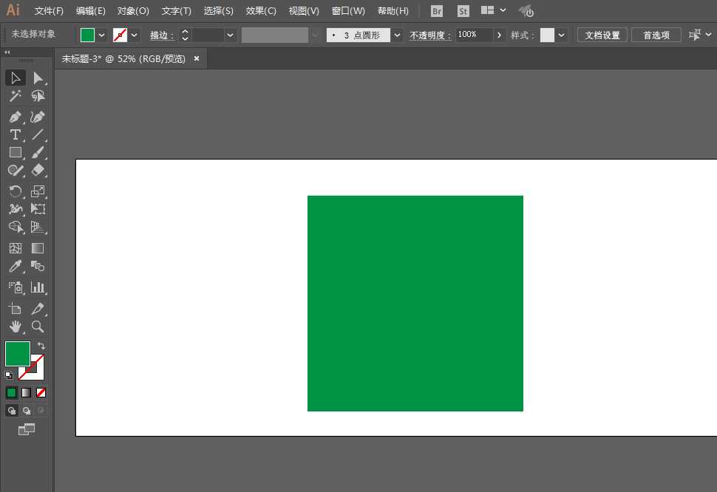Open the workspace switcher dropdown
Viewport: 717px width, 492px height.
[493, 10]
